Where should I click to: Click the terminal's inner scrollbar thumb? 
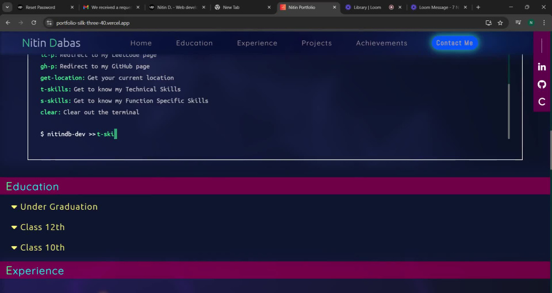tap(509, 111)
